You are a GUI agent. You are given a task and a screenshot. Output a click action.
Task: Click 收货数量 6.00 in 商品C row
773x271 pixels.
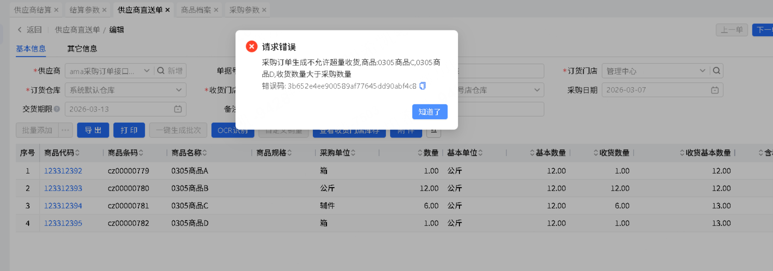pos(622,206)
